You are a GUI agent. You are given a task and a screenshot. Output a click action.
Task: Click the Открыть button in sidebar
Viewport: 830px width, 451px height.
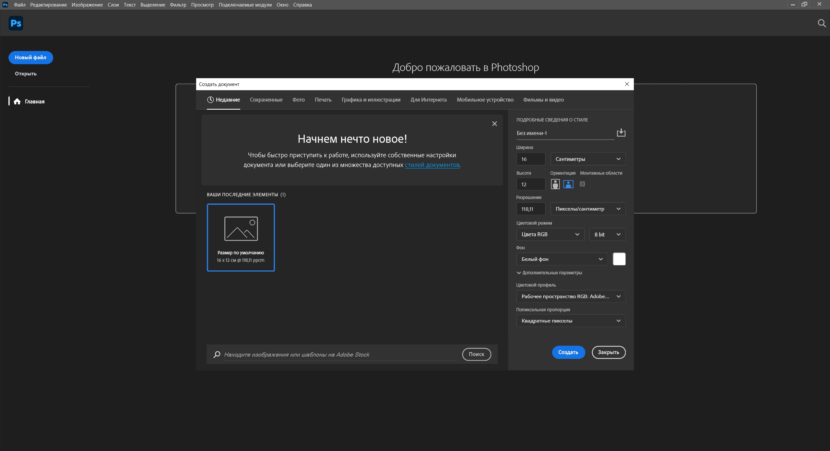(26, 74)
